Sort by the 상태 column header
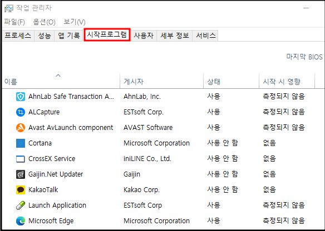Viewport: 325px width, 231px height. pyautogui.click(x=232, y=81)
